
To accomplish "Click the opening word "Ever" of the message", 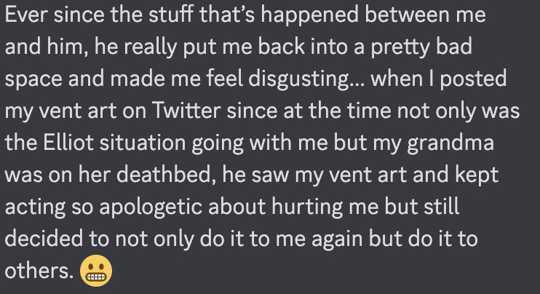I will click(x=26, y=15).
